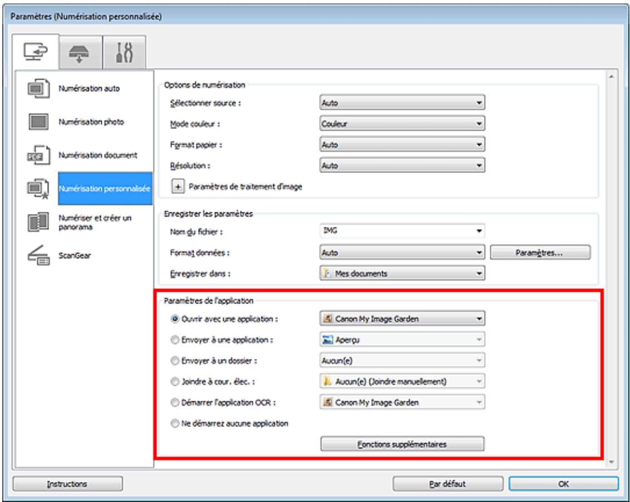This screenshot has width=630, height=502.
Task: Open the Enregistrer dans dropdown
Action: (401, 273)
